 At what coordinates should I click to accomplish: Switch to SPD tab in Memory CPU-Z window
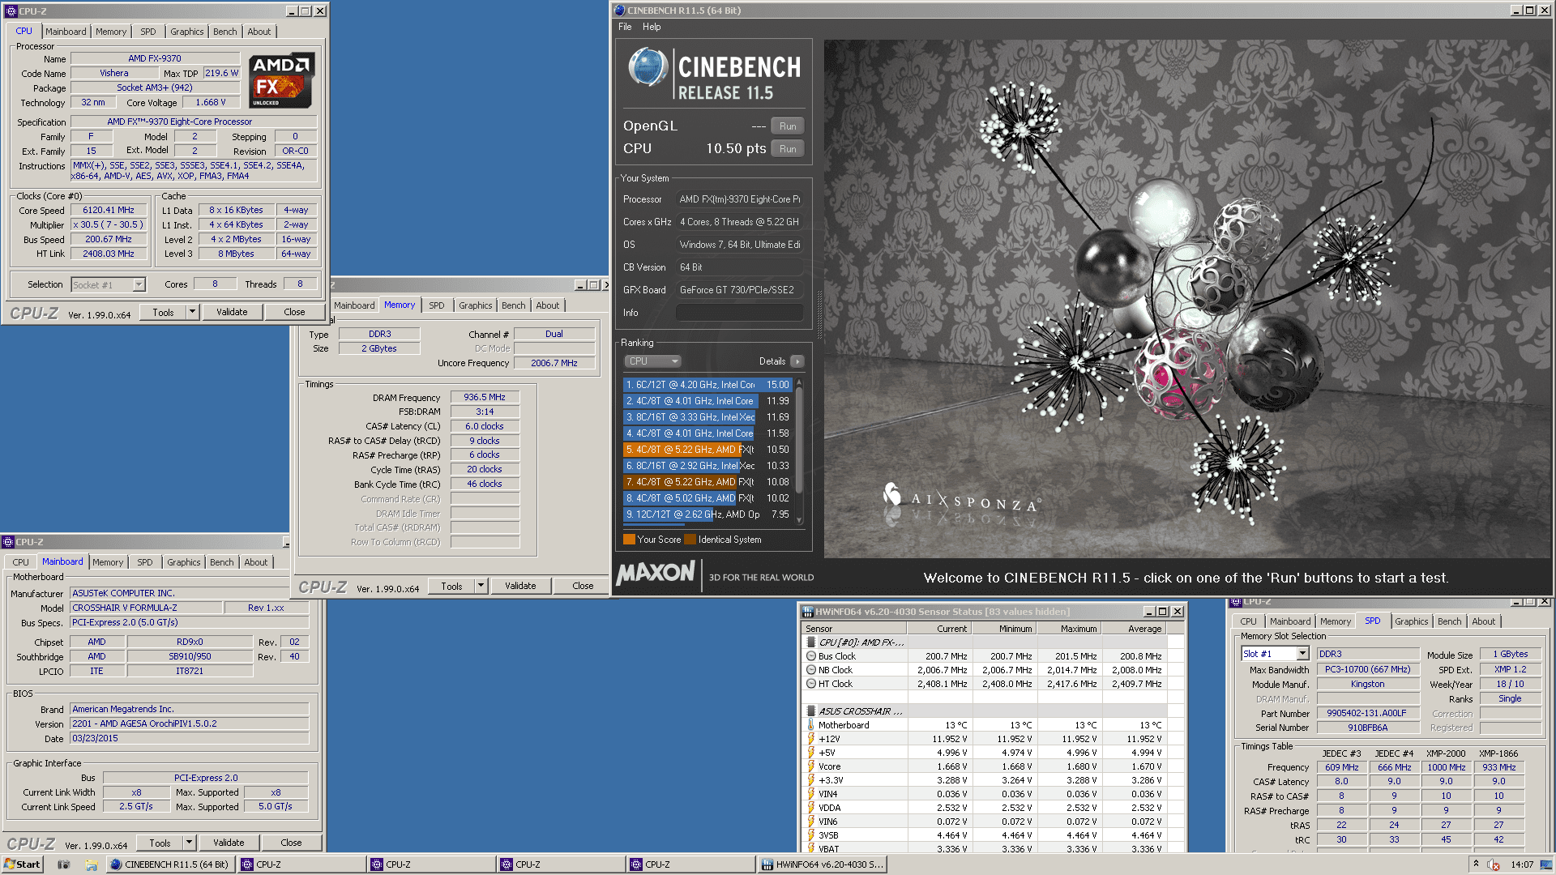[x=437, y=305]
